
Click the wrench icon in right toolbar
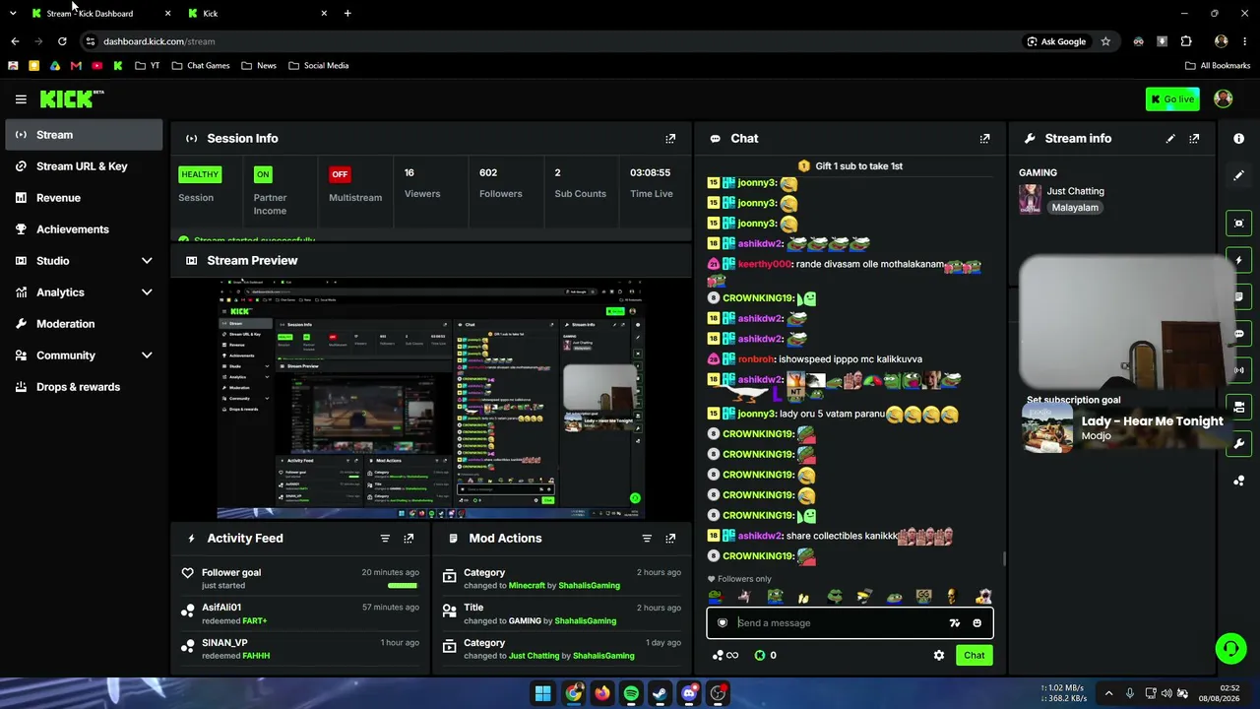[x=1238, y=444]
